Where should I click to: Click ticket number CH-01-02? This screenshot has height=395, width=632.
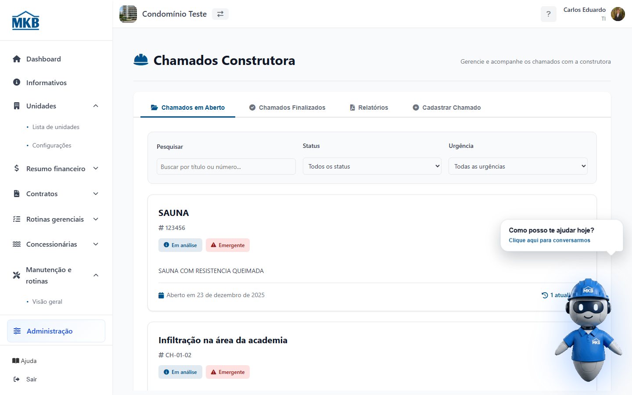pyautogui.click(x=178, y=355)
